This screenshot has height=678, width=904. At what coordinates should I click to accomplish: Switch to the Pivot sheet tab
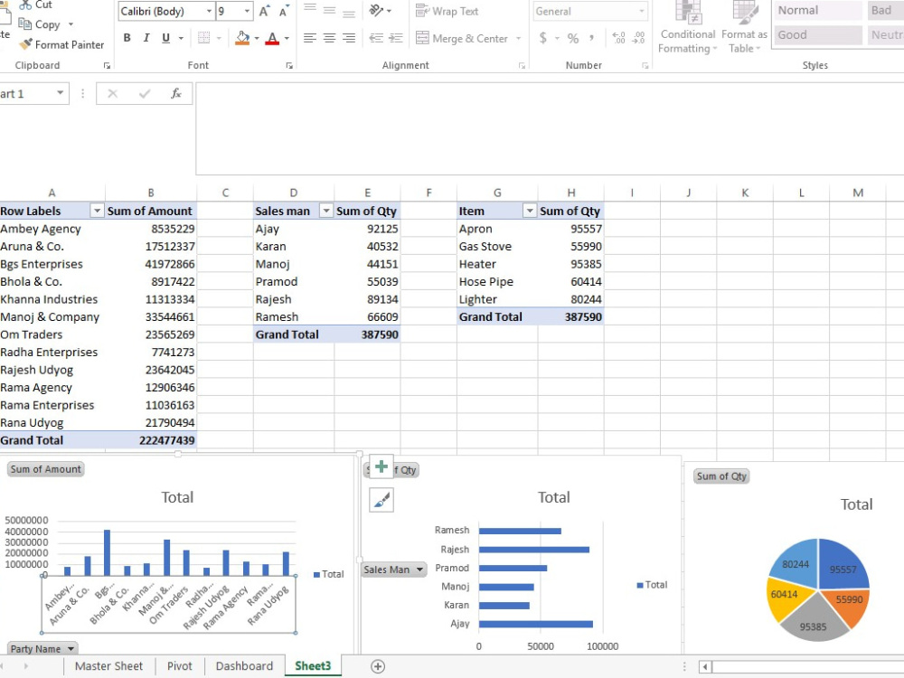[179, 666]
